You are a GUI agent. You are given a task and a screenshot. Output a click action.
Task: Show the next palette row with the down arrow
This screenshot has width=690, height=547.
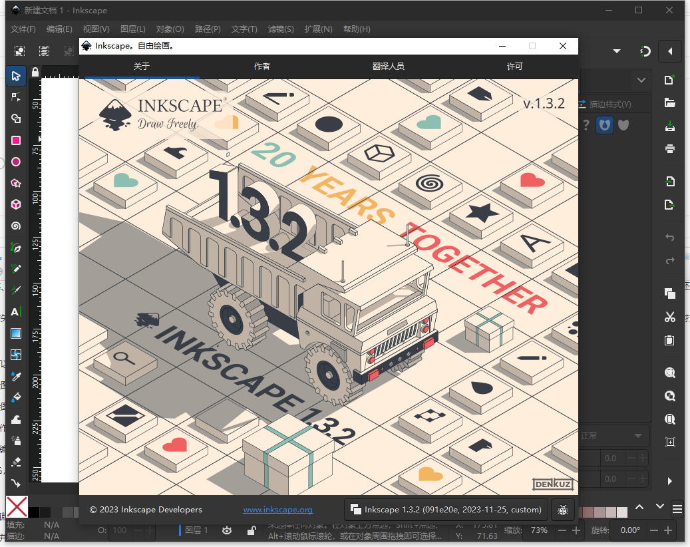click(659, 507)
